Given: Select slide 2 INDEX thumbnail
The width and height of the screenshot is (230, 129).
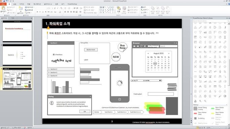Looking at the screenshot, I should coord(17,55).
